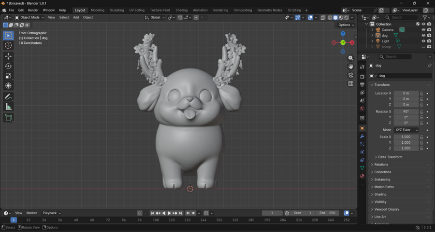Activate the Add Cube tool
435x232 pixels.
8,118
